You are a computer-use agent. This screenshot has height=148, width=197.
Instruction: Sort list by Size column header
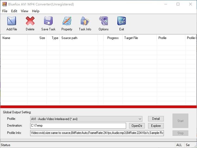pyautogui.click(x=37, y=38)
